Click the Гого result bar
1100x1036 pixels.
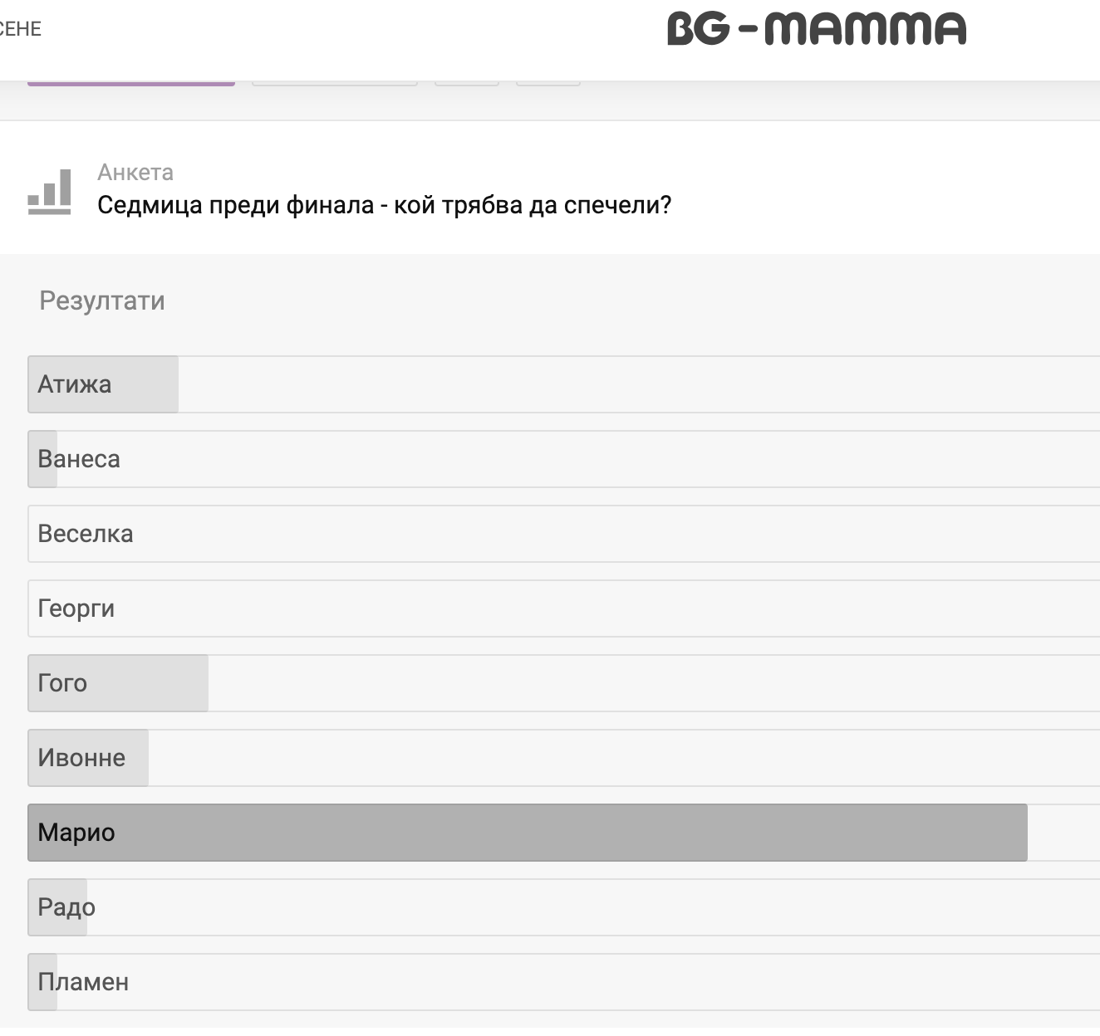pos(118,683)
